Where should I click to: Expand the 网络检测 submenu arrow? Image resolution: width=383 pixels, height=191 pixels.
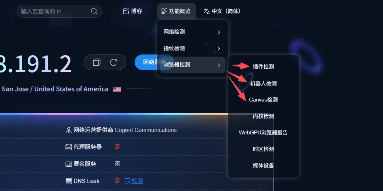click(219, 32)
